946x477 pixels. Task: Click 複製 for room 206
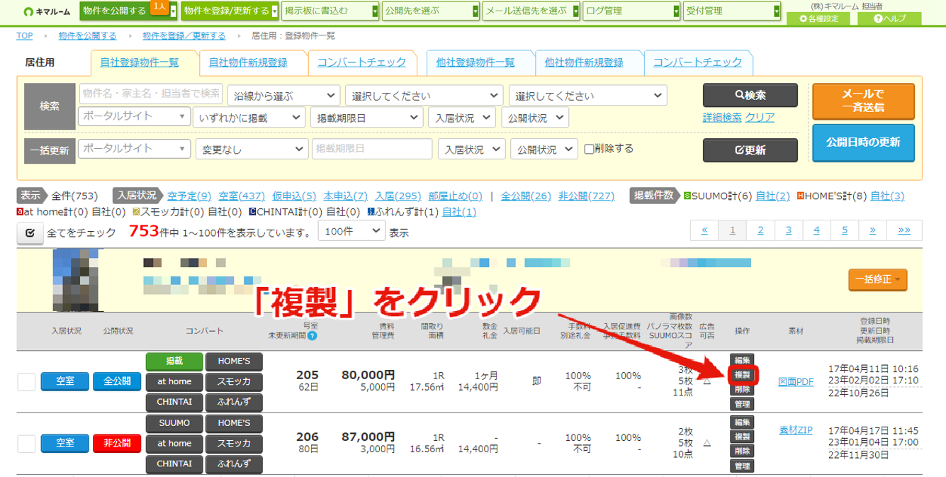(x=742, y=437)
